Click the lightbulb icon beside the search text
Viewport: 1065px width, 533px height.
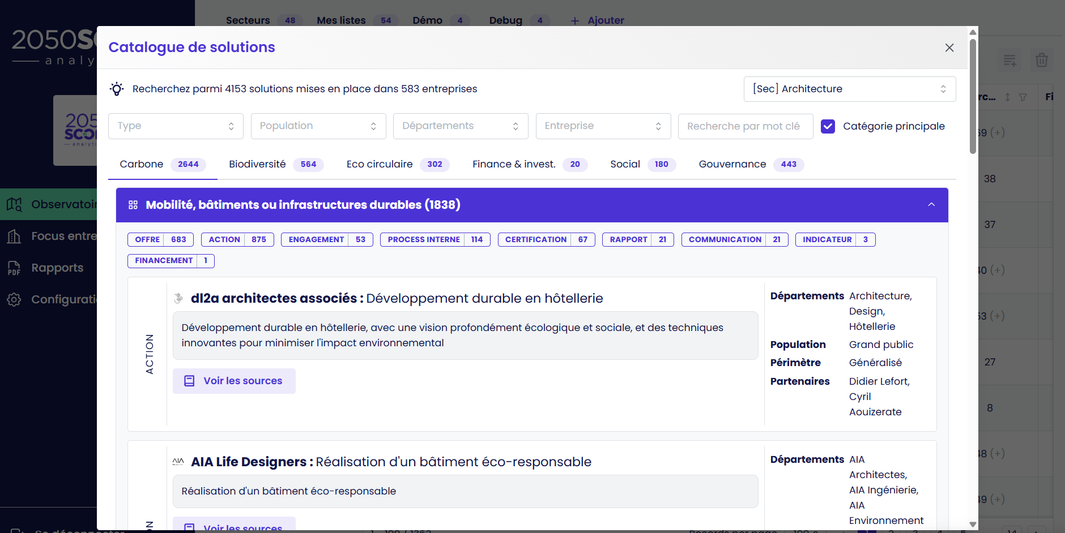tap(117, 89)
